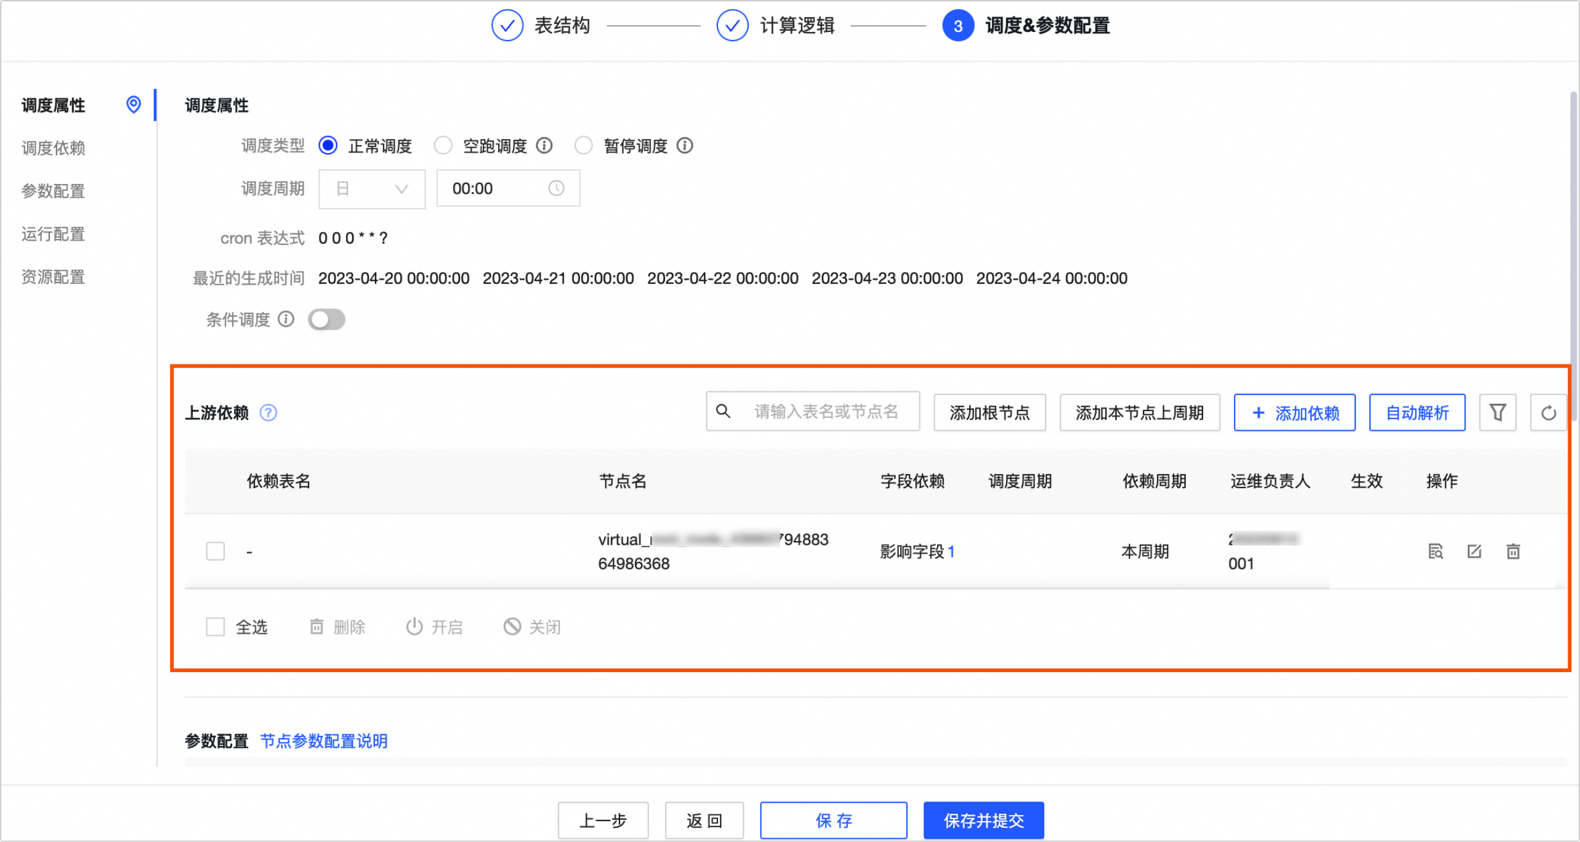Click help icon next to 上游依赖
Viewport: 1580px width, 842px height.
point(268,412)
